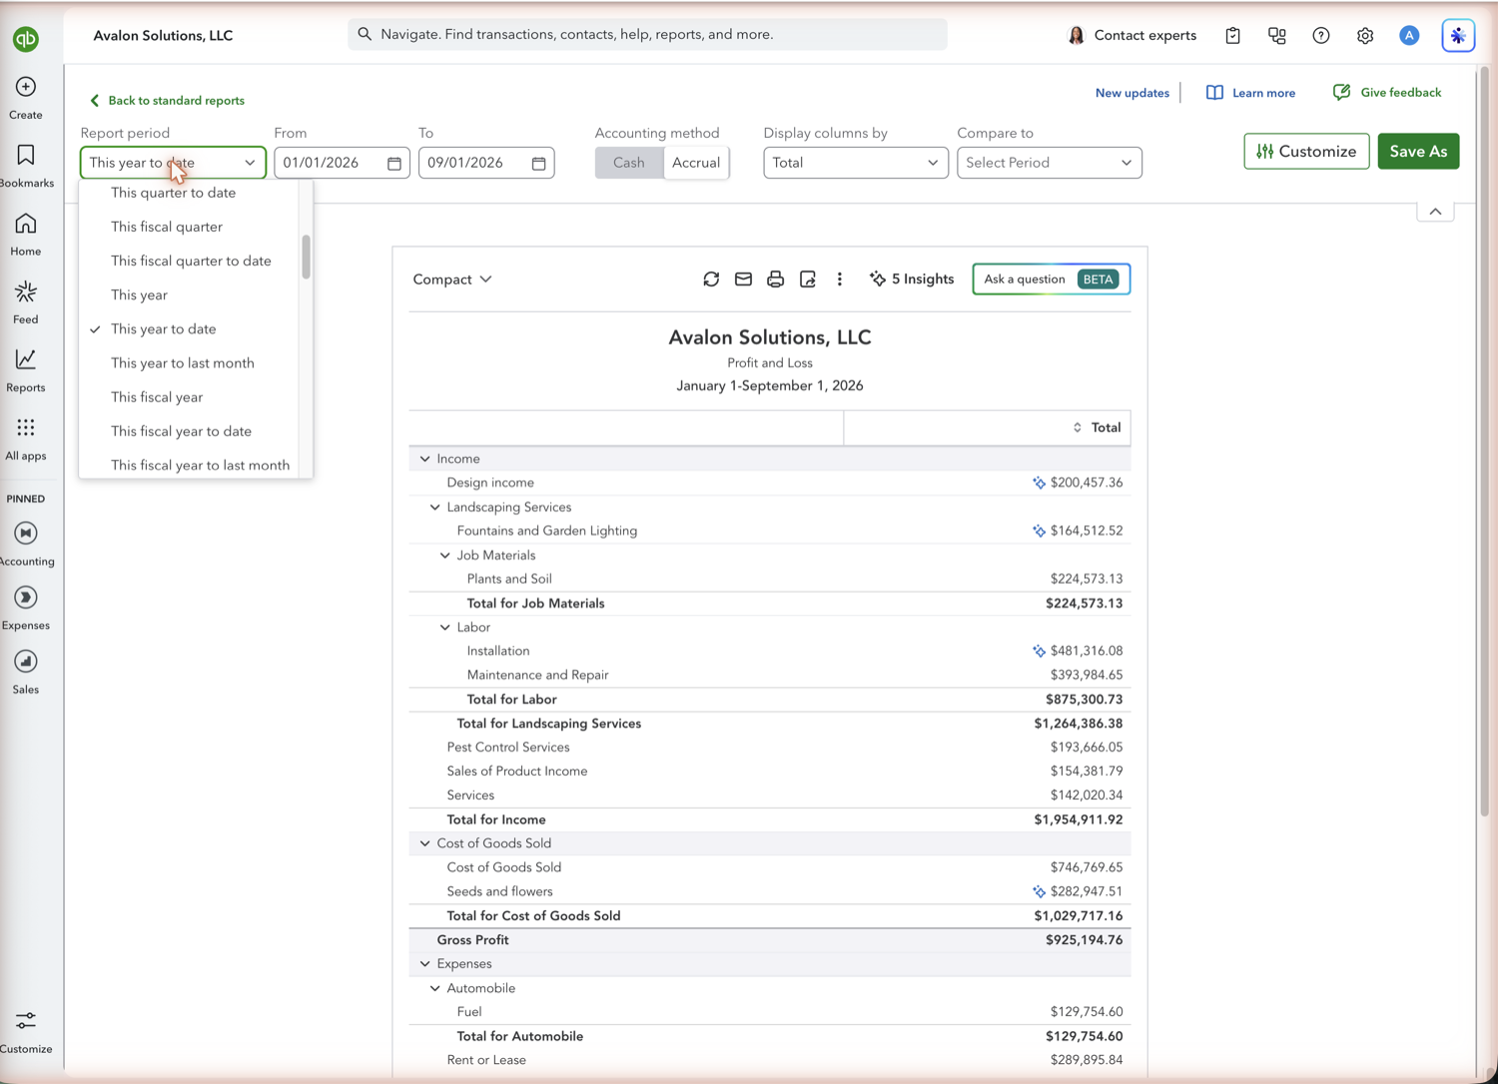Open the report more options kebab icon
Image resolution: width=1498 pixels, height=1084 pixels.
coord(840,279)
